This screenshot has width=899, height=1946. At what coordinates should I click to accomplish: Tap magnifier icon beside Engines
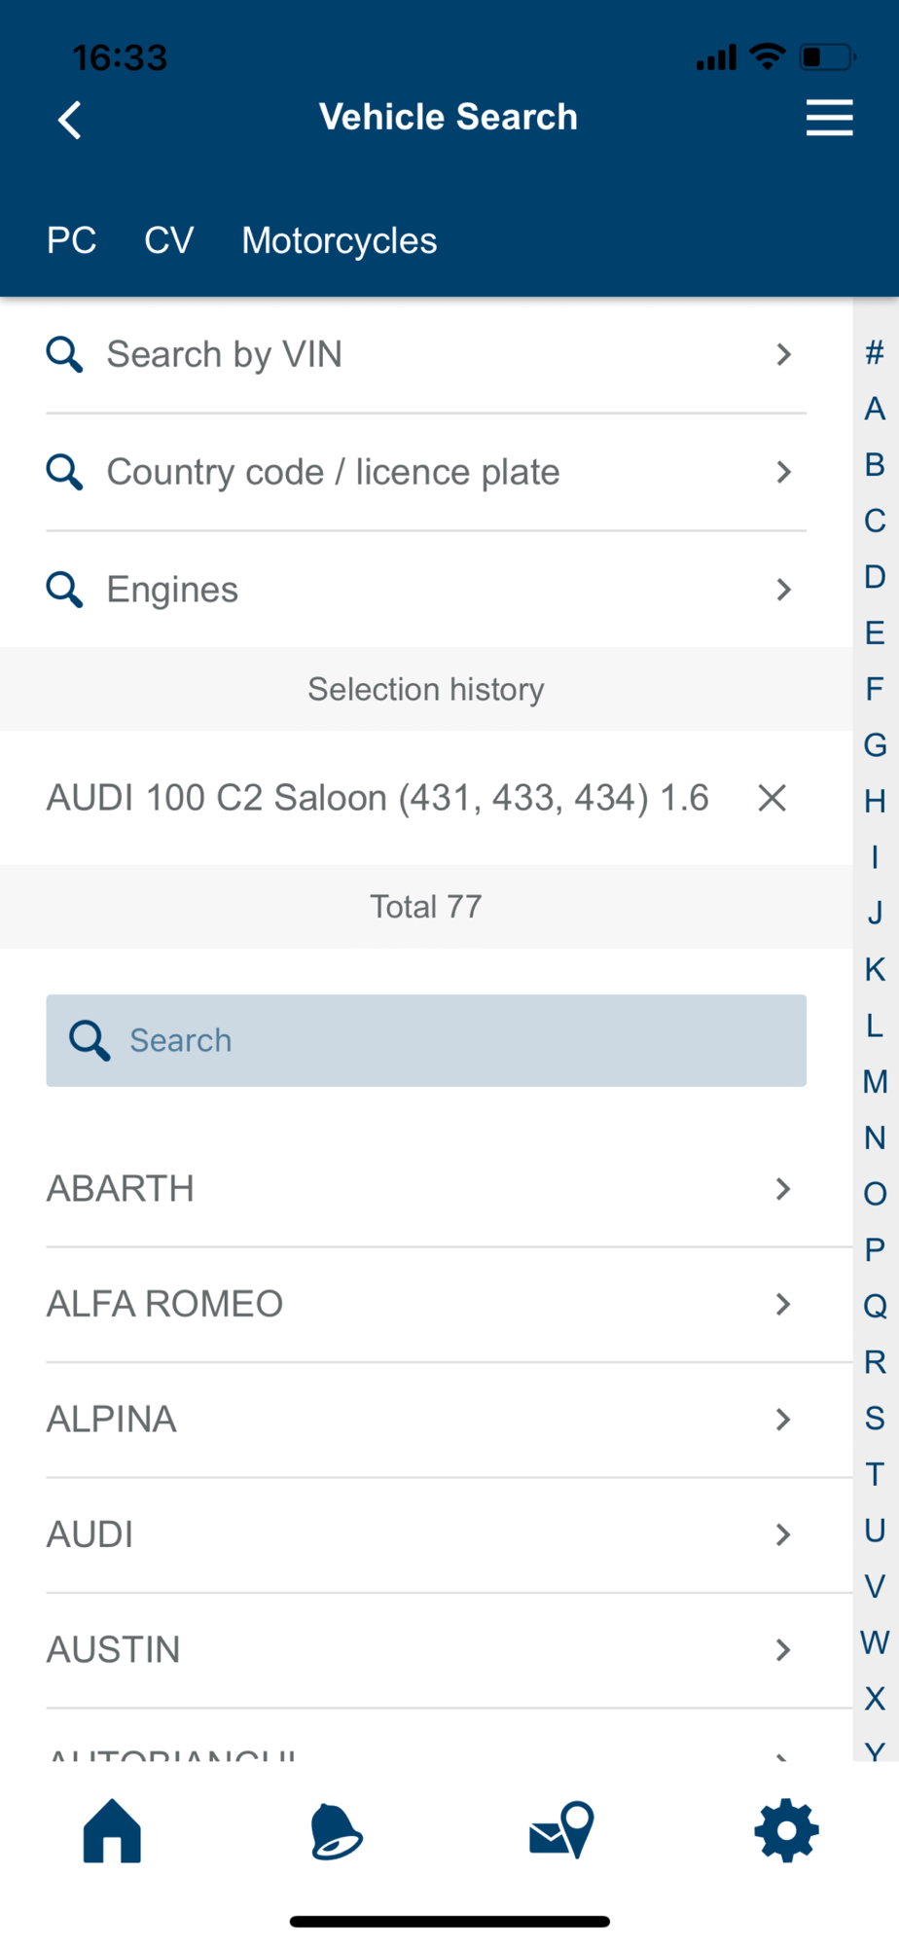click(64, 590)
